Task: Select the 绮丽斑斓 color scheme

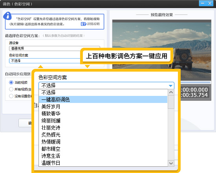Action: click(x=103, y=121)
